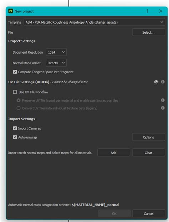Open the Normal Map Format dropdown
Viewport: 169px width, 222px height.
[56, 63]
